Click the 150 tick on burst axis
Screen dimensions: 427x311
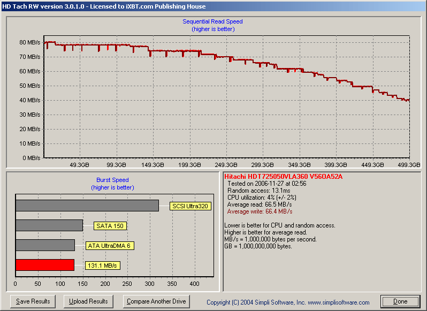(x=82, y=284)
